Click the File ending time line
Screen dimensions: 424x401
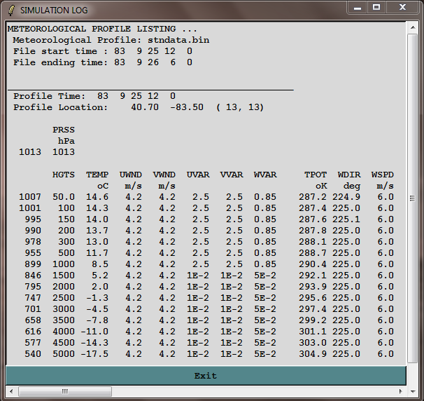[x=102, y=62]
